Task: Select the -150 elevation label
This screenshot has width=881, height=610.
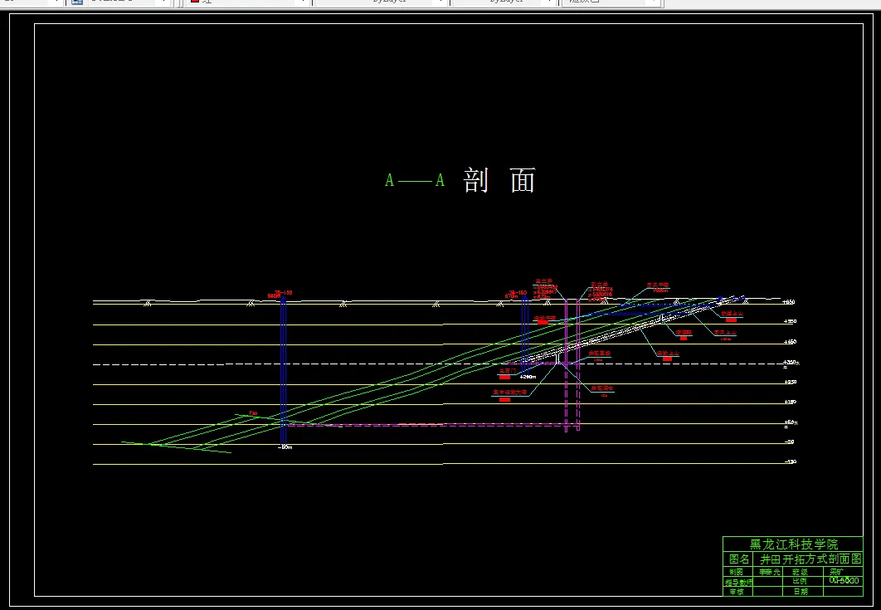Action: pyautogui.click(x=791, y=462)
